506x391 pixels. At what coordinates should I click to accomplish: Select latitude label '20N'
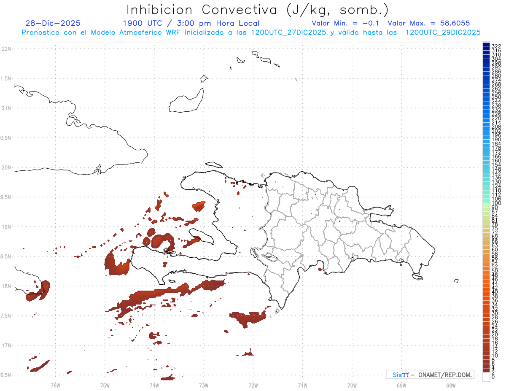(x=6, y=167)
